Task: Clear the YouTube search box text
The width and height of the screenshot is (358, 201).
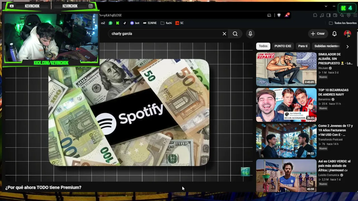Action: [224, 34]
